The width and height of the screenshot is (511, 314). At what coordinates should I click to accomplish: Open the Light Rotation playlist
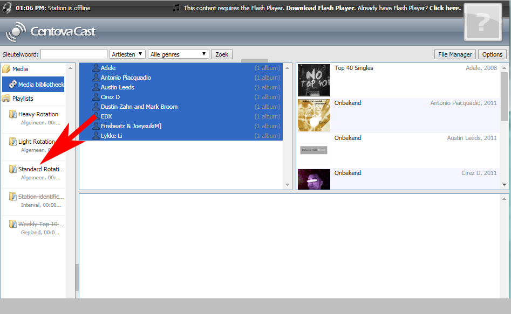pos(36,142)
